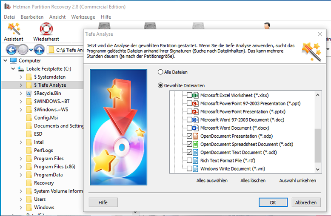Viewport: 331px width, 216px height.
Task: Click the Computer monitor icon in tree
Action: click(13, 60)
